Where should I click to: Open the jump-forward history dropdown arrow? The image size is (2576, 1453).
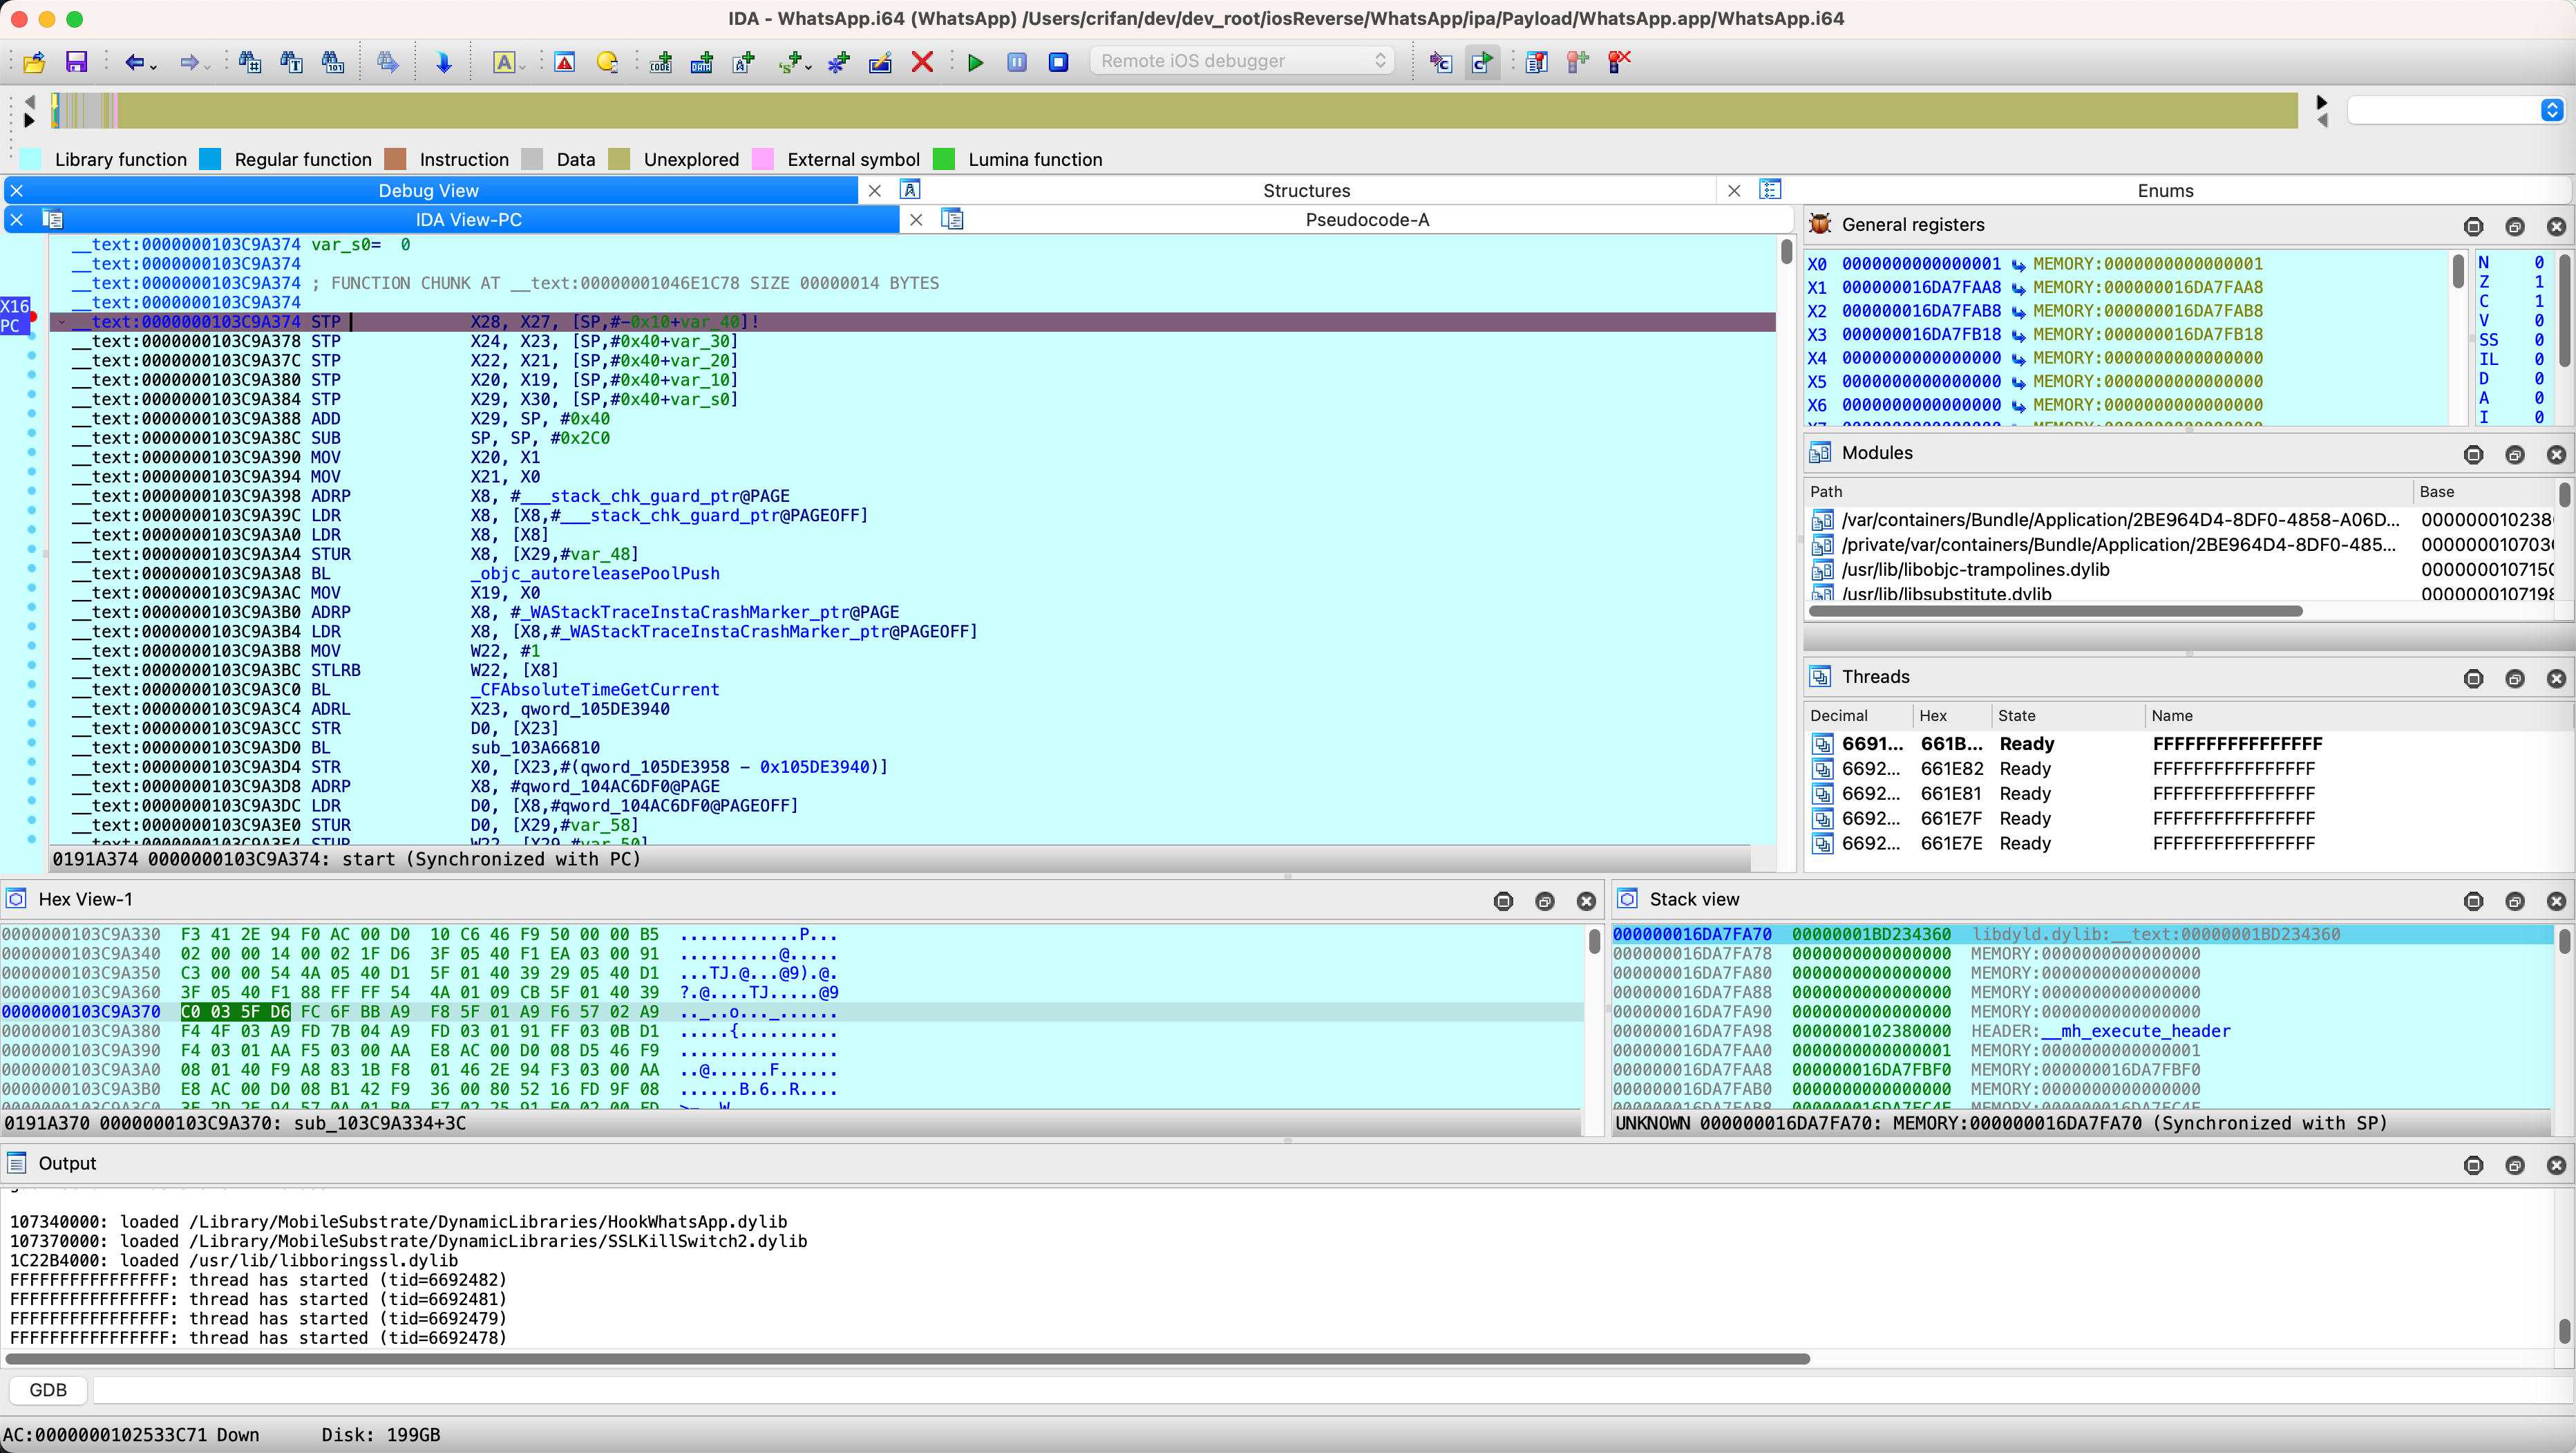(207, 66)
